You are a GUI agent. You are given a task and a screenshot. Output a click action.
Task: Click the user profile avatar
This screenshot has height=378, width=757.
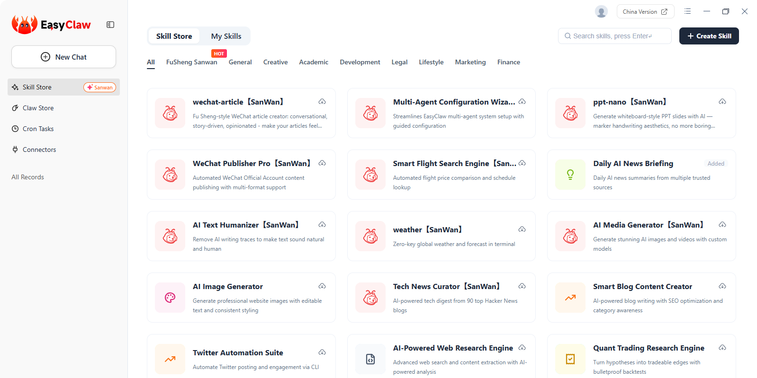pyautogui.click(x=601, y=12)
